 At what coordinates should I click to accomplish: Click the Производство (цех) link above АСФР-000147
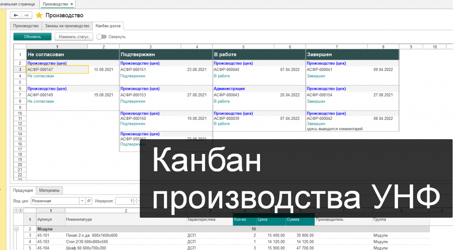(47, 63)
